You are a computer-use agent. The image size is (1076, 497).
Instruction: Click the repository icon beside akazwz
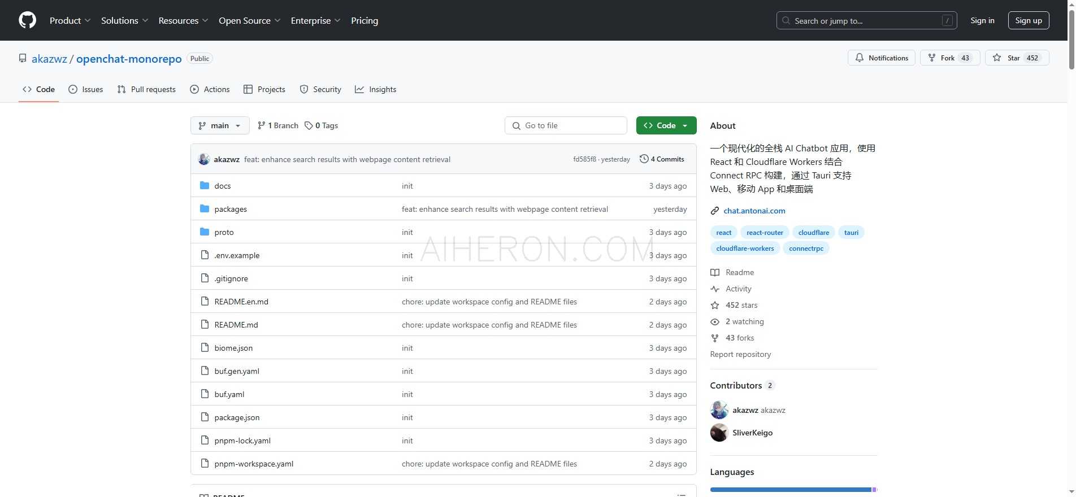click(23, 58)
